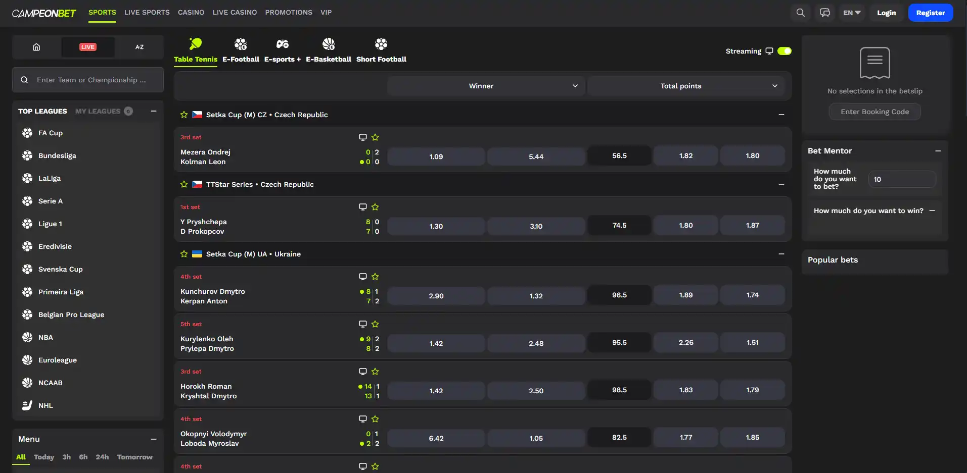The width and height of the screenshot is (967, 473).
Task: Choose the Short Football icon
Action: point(381,44)
